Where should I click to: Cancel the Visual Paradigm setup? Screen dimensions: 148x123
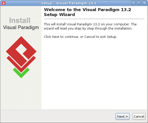pyautogui.click(x=139, y=117)
